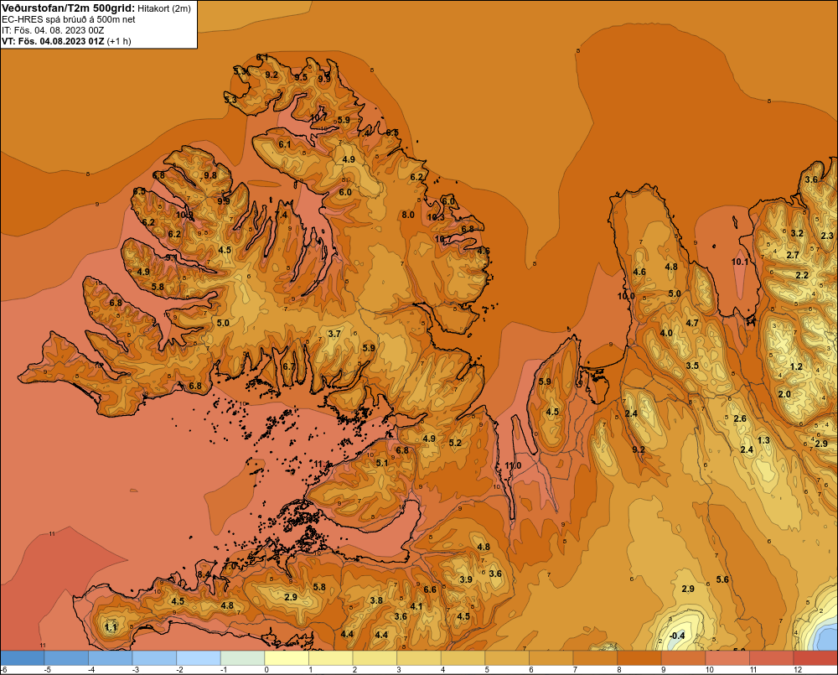Image resolution: width=838 pixels, height=675 pixels.
Task: Click the '6.6' temperature value on the map
Action: click(430, 589)
